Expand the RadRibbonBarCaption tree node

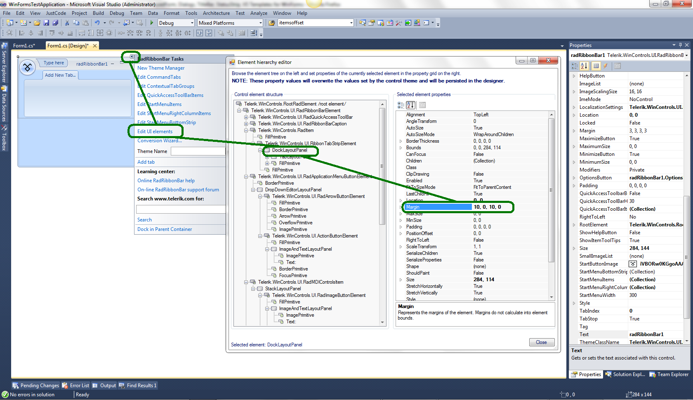coord(246,124)
